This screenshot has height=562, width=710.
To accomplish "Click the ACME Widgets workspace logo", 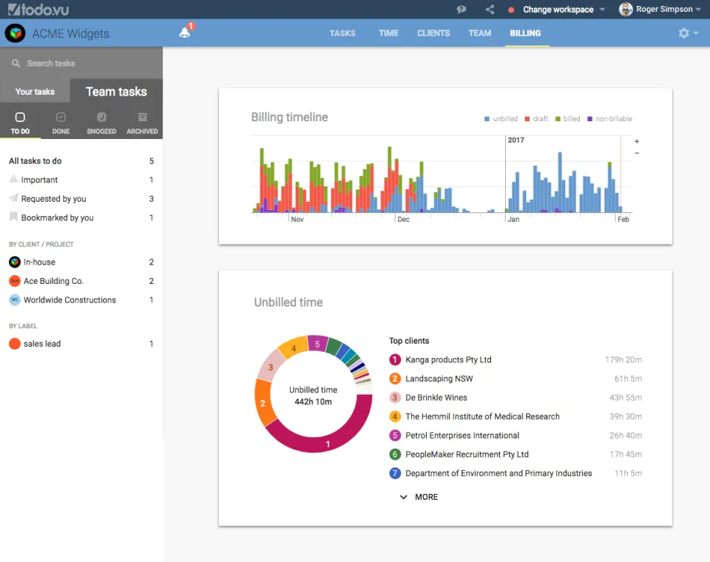I will 15,33.
